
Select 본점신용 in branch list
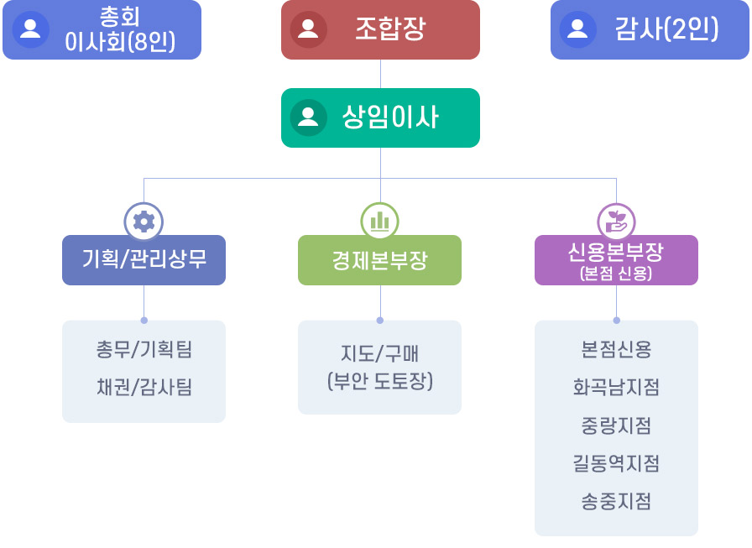[x=616, y=349]
